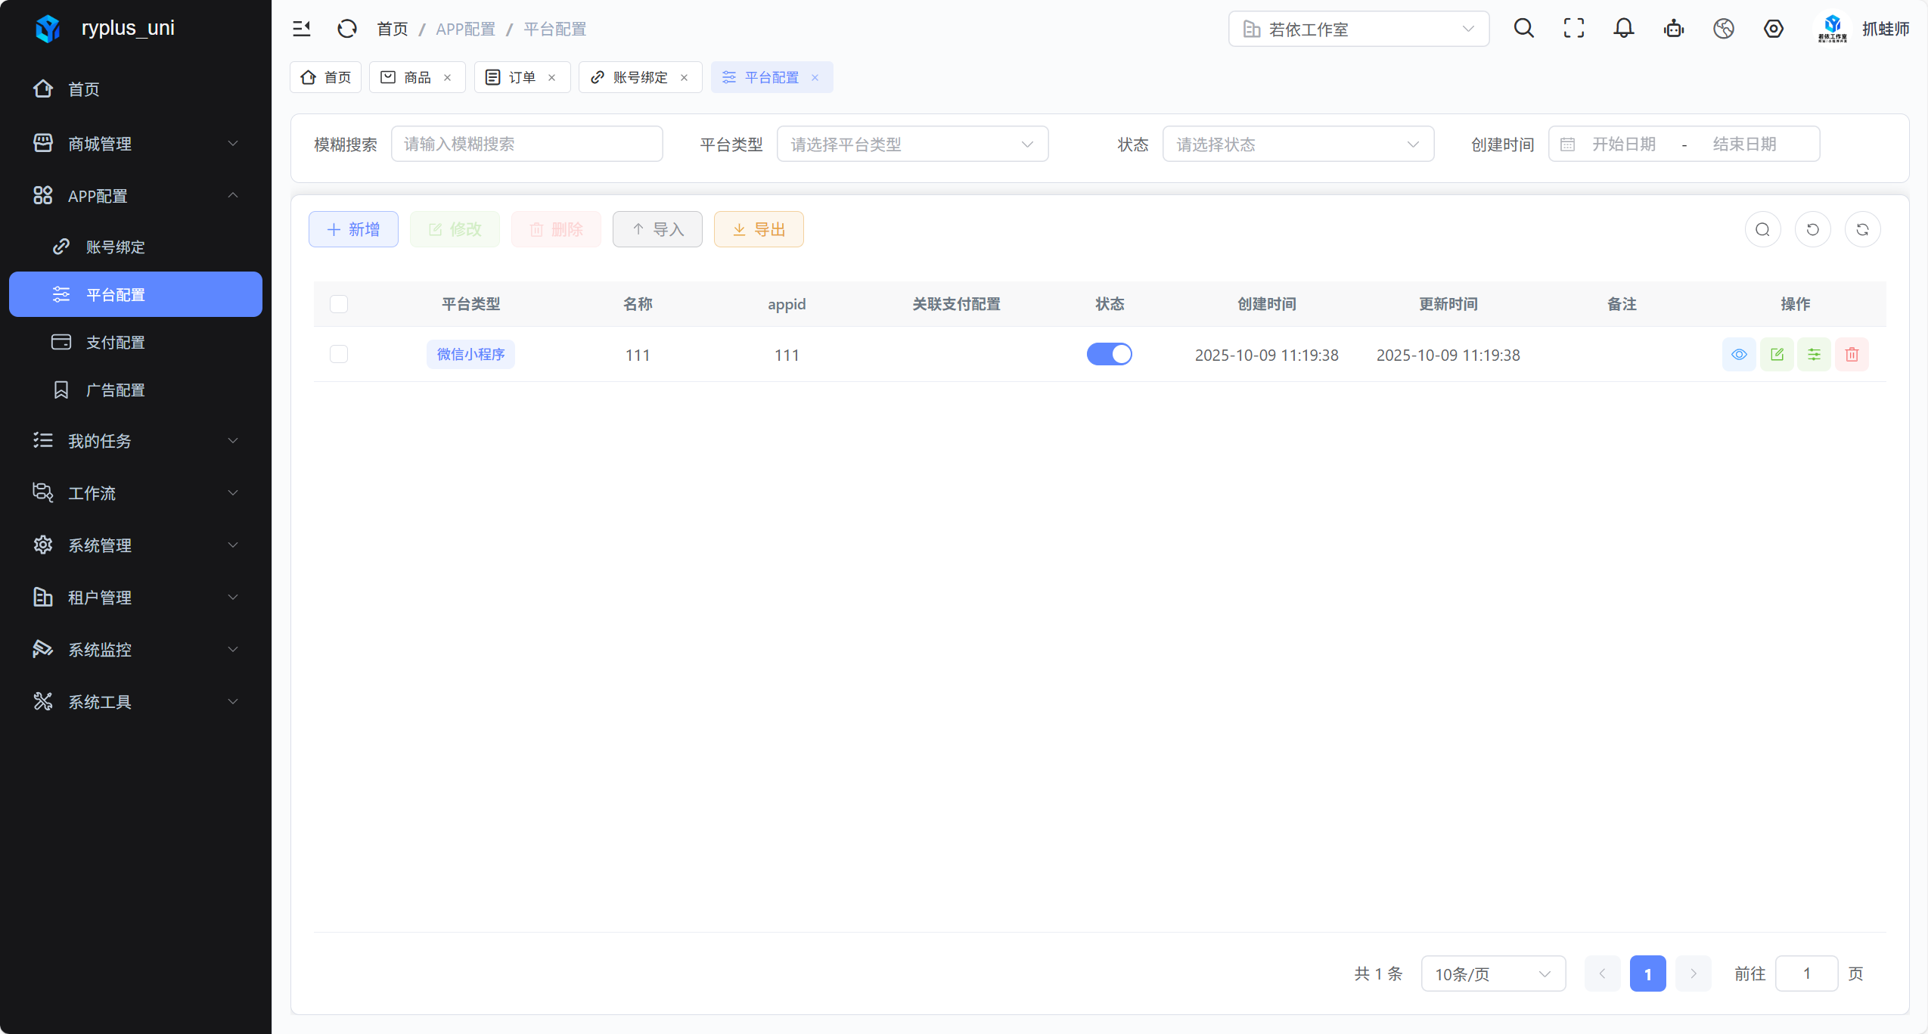Collapse the sidebar with the hamburger icon

pyautogui.click(x=302, y=29)
